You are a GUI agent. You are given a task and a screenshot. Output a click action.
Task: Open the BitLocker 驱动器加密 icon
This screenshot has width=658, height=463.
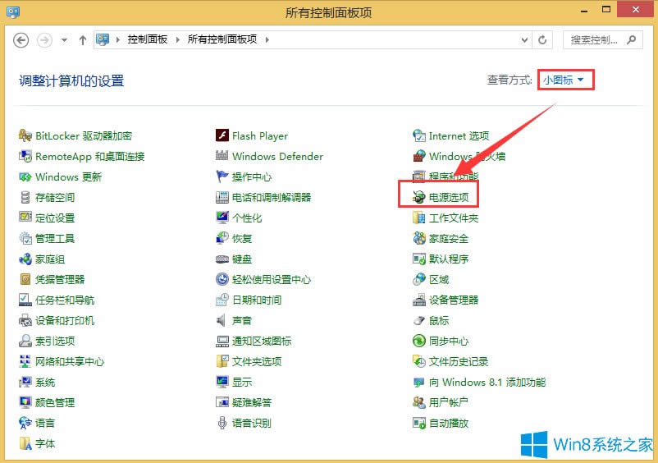25,135
